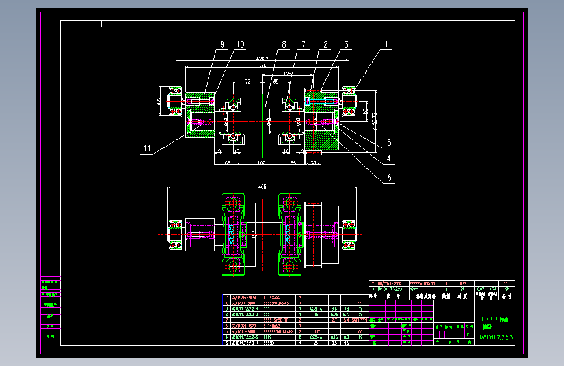This screenshot has width=564, height=366.
Task: Click the 0.15 weight in row 4
Action: [x=334, y=337]
